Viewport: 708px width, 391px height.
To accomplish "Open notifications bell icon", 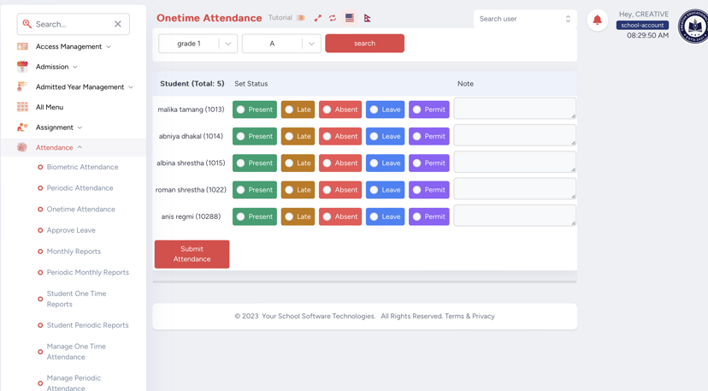I will click(x=598, y=20).
